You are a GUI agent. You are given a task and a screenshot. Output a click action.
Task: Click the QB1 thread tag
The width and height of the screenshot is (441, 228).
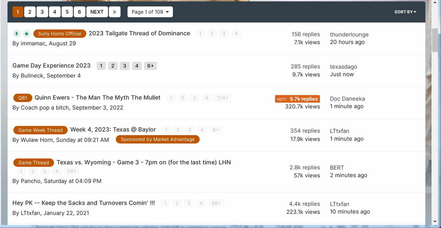click(22, 98)
